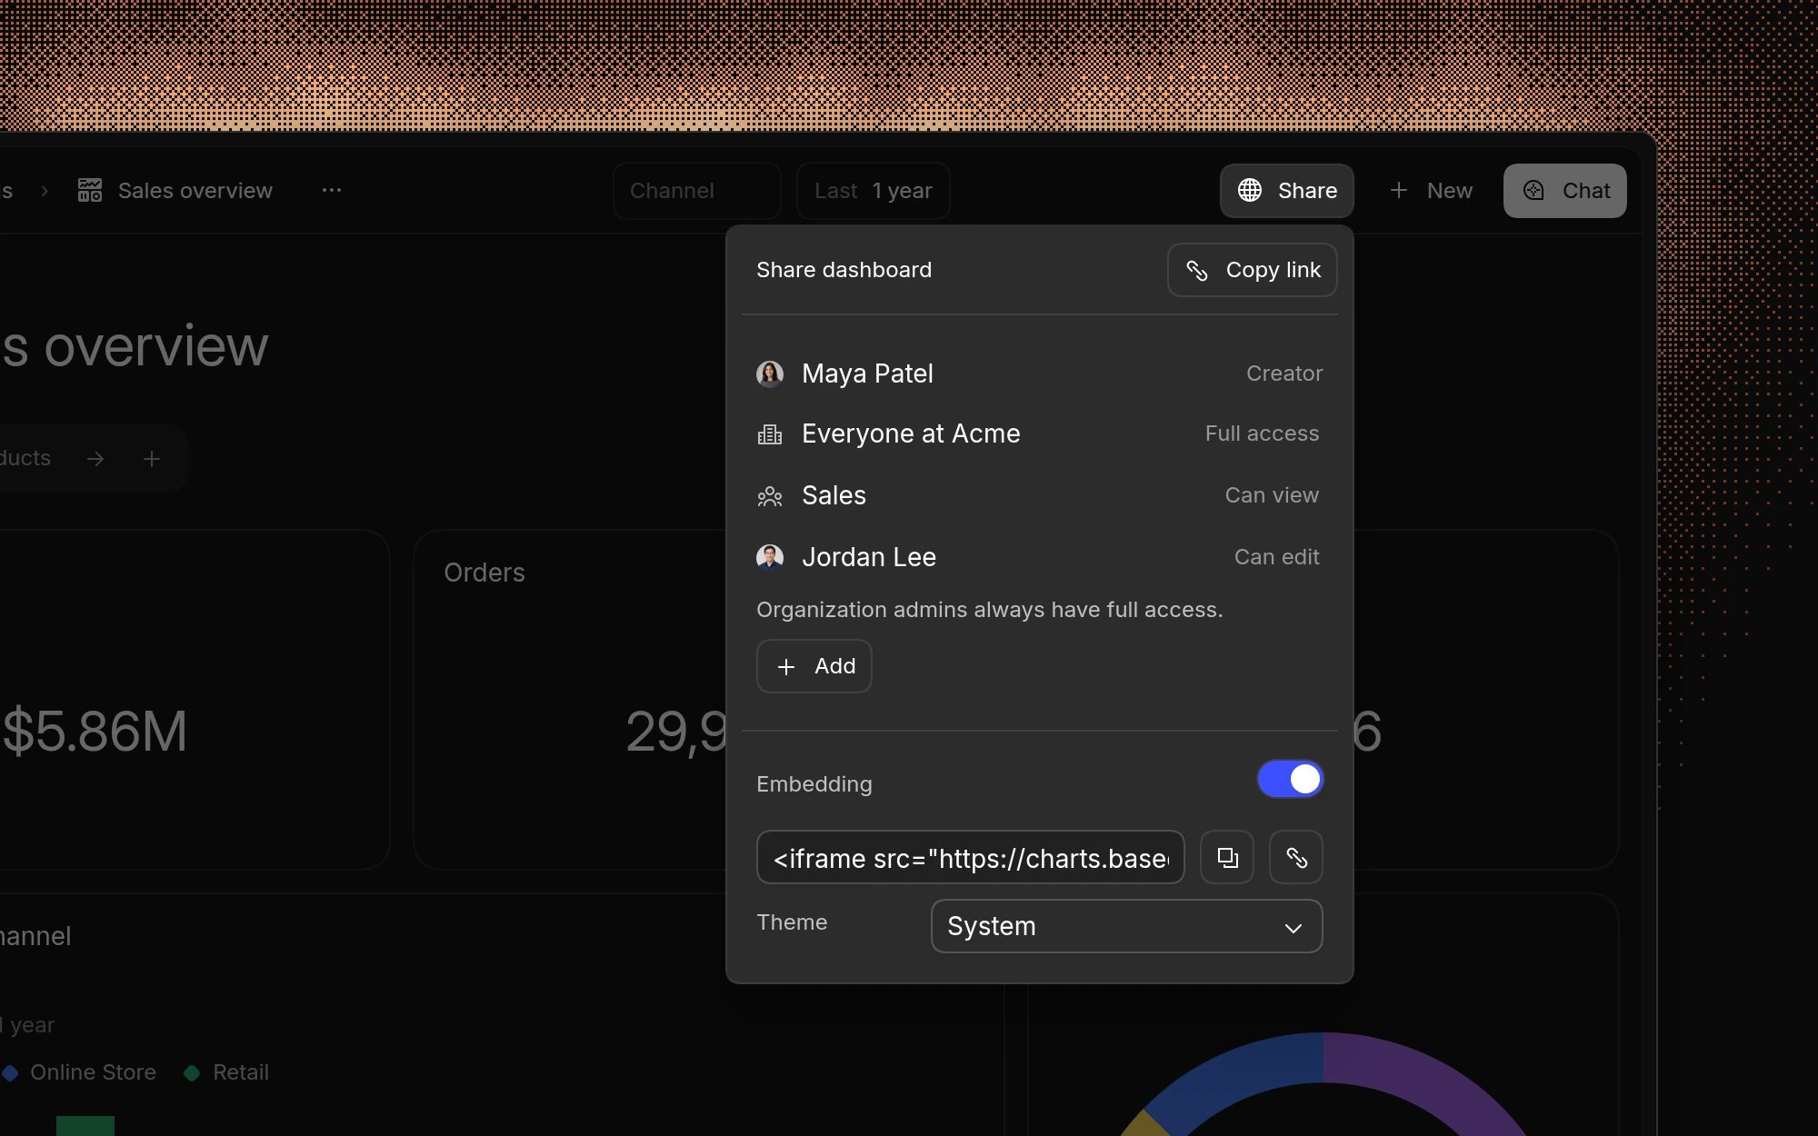
Task: Open the Last 1 year date filter
Action: 874,191
